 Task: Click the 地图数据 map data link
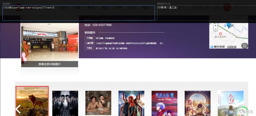[232, 47]
